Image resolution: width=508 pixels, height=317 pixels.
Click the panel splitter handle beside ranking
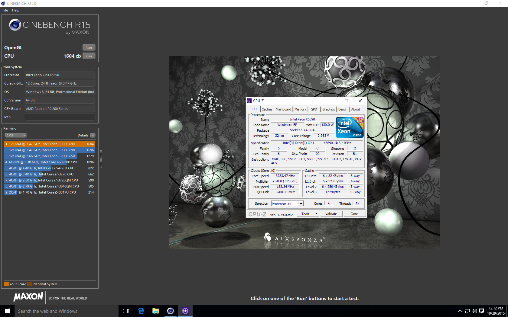[x=101, y=159]
